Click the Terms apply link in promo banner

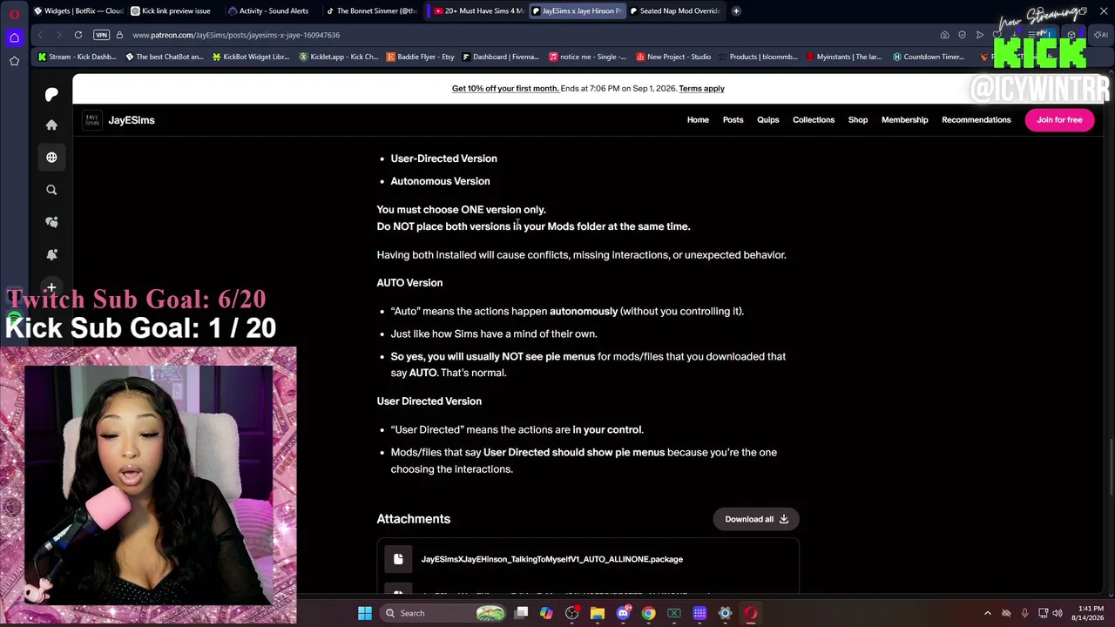(701, 89)
